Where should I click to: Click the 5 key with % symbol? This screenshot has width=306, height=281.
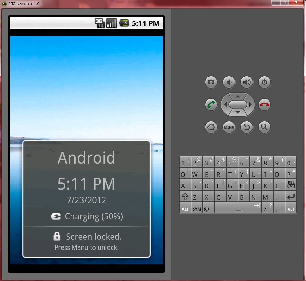pos(232,162)
